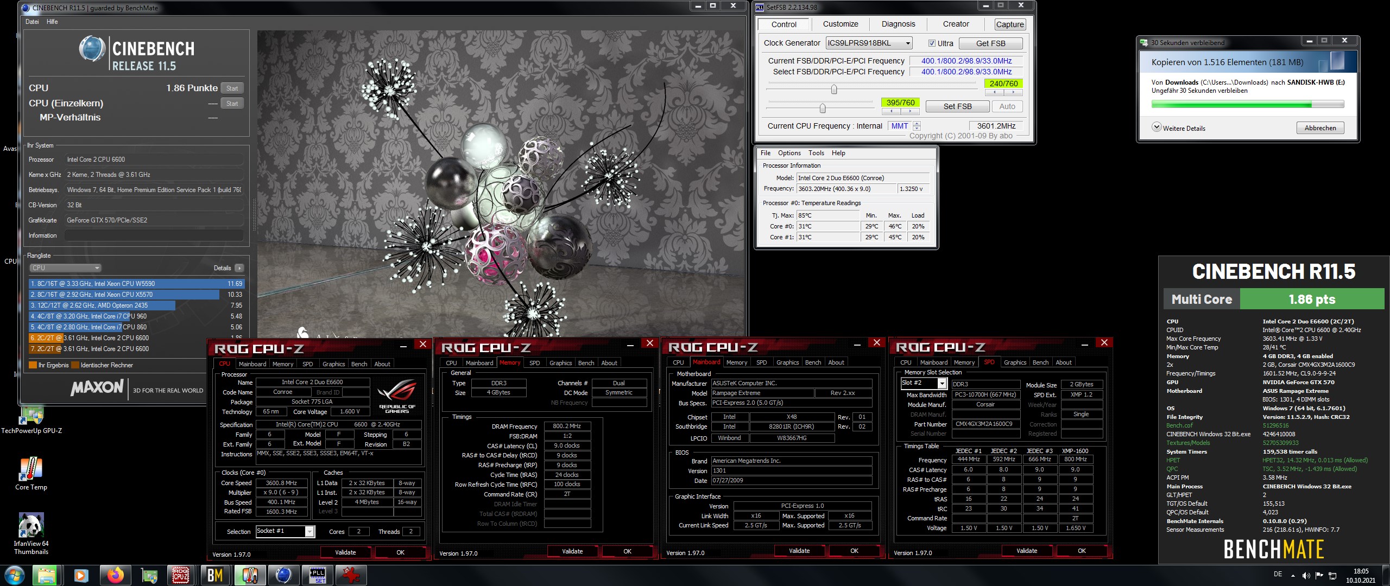
Task: Open Datei menu in Cinebench
Action: (x=32, y=22)
